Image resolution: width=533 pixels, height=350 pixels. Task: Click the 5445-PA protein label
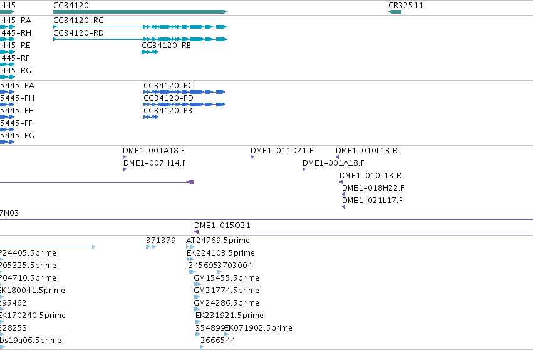pos(17,85)
